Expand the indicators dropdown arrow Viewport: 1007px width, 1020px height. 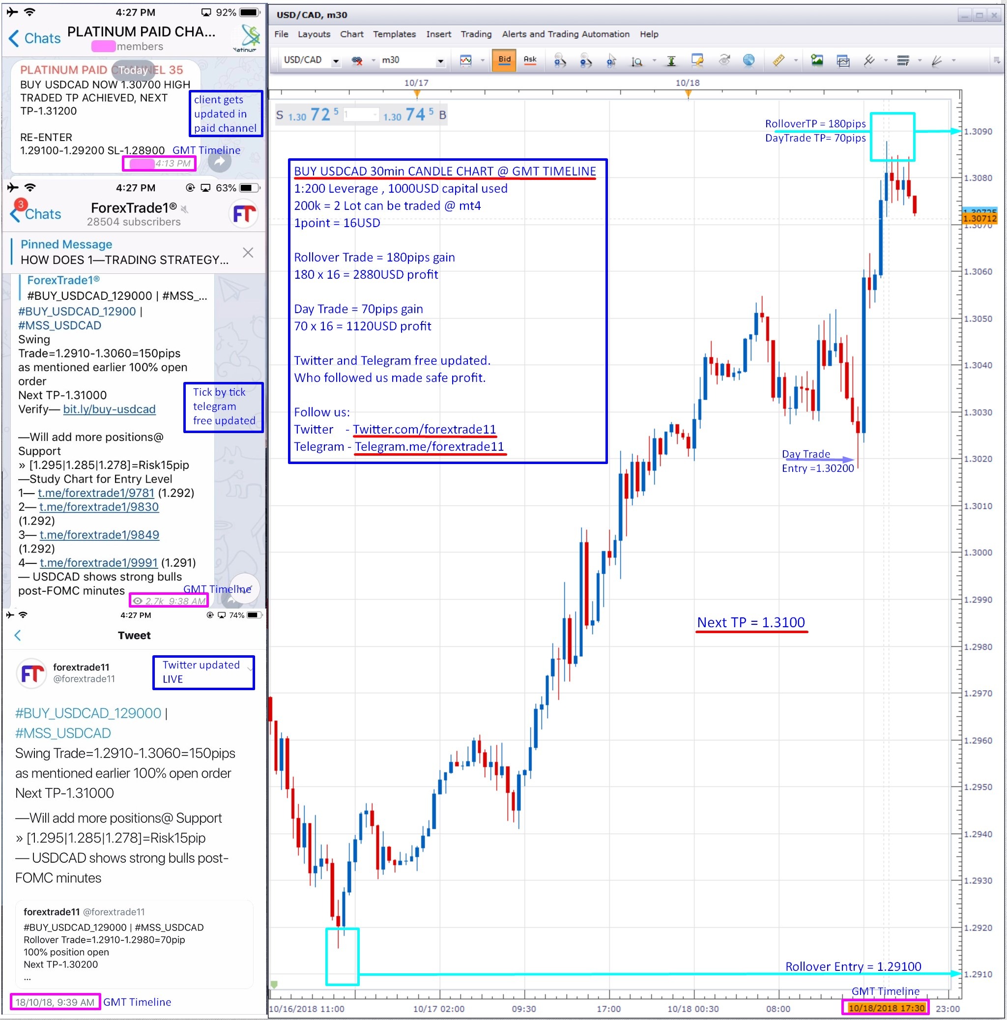coord(886,61)
